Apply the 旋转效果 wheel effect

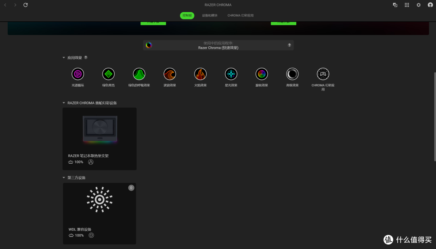262,74
